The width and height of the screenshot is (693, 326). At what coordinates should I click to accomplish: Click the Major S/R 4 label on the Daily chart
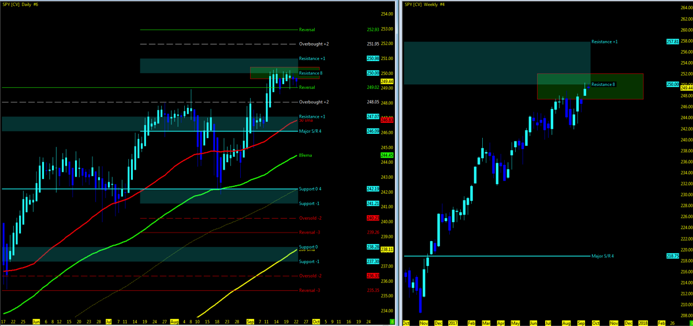pos(311,131)
